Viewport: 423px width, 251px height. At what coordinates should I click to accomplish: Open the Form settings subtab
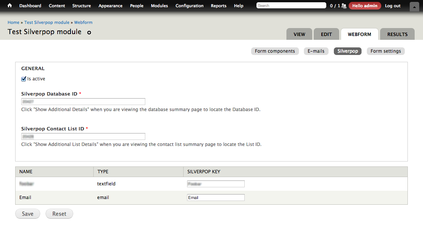coord(386,51)
